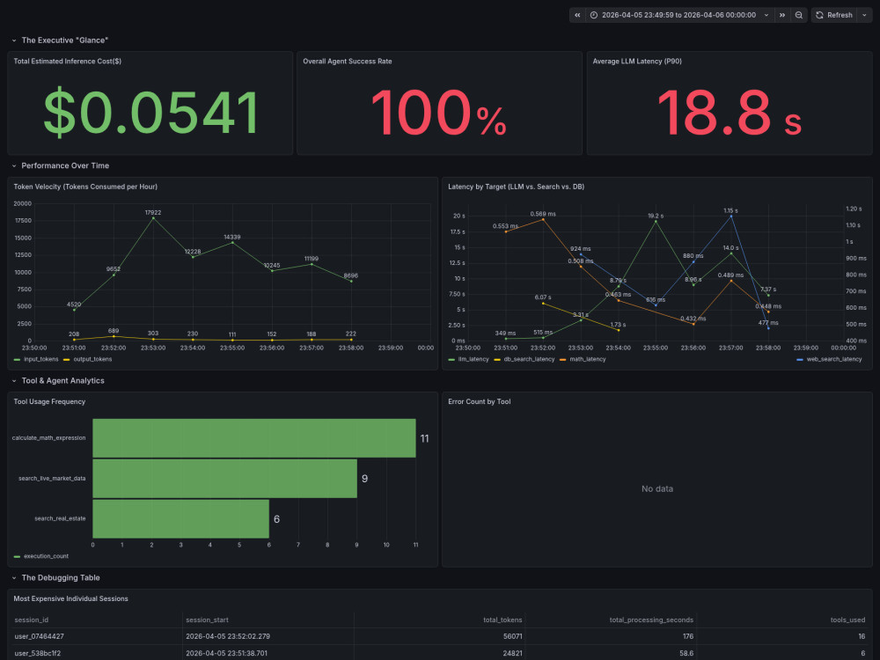The width and height of the screenshot is (880, 660).
Task: Click the 18.8 s latency value
Action: click(x=729, y=113)
